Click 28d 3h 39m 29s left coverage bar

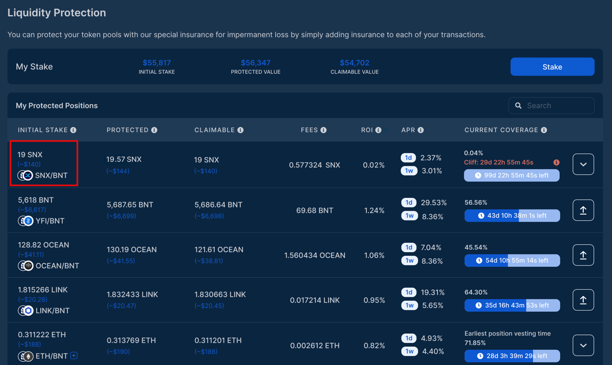coord(512,356)
